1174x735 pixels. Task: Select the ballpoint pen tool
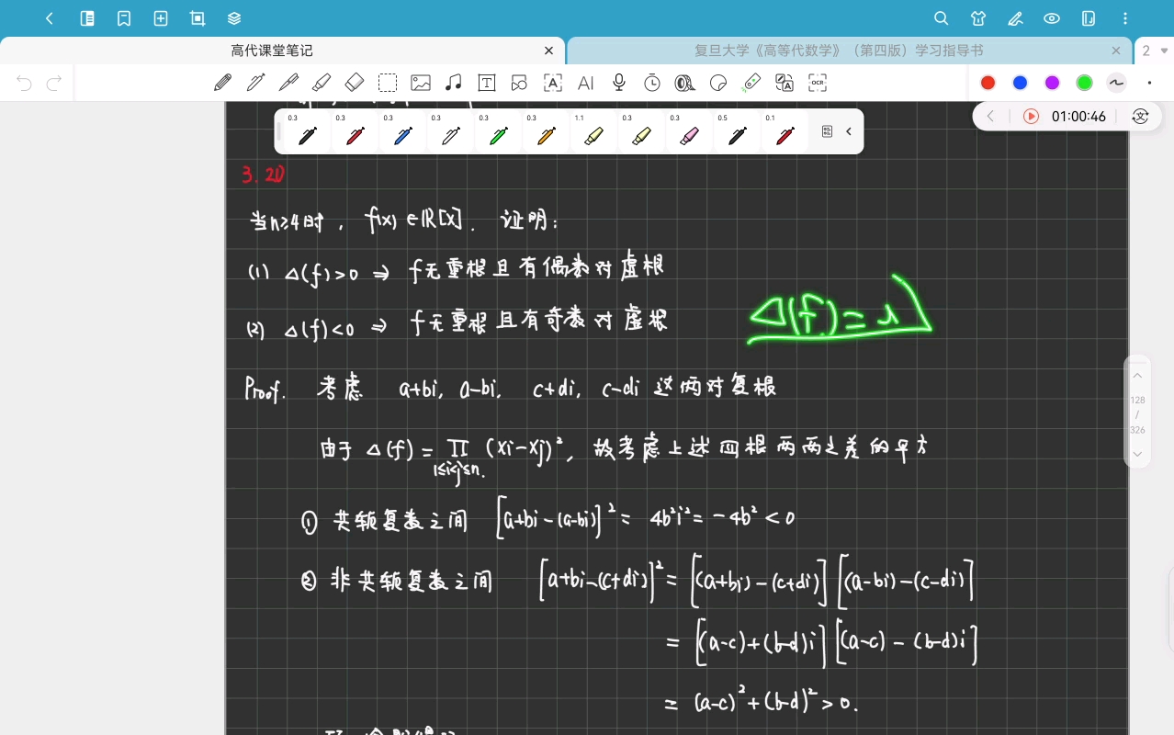(x=288, y=83)
